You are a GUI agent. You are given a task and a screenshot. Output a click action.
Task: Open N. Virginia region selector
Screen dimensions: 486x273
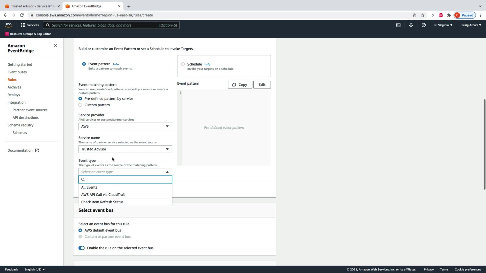tap(443, 25)
